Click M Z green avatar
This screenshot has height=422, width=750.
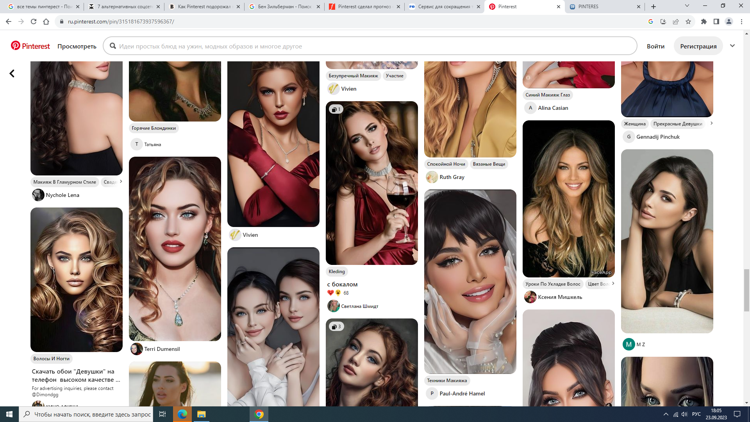tap(629, 344)
